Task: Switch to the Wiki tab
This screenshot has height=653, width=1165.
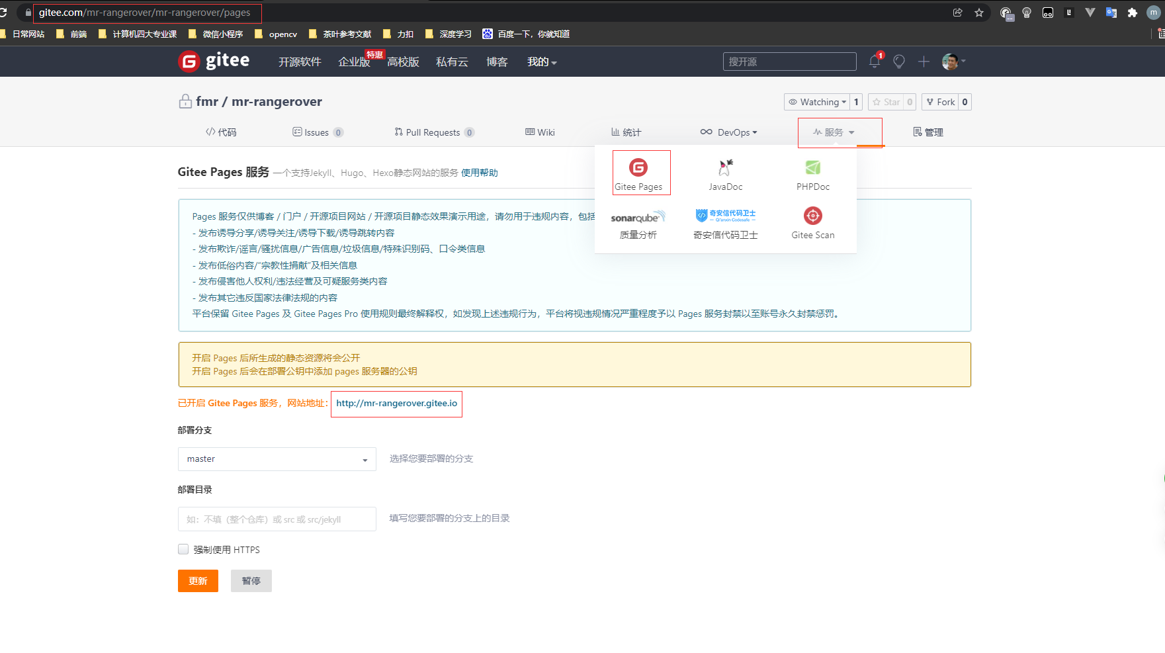Action: coord(540,132)
